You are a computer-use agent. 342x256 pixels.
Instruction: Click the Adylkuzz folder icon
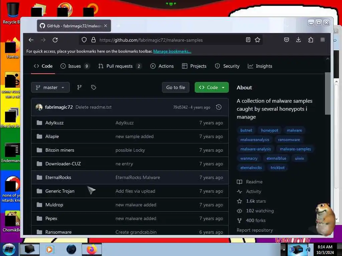[x=39, y=123]
